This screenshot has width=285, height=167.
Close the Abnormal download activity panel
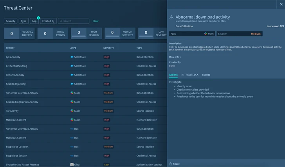pos(281,4)
